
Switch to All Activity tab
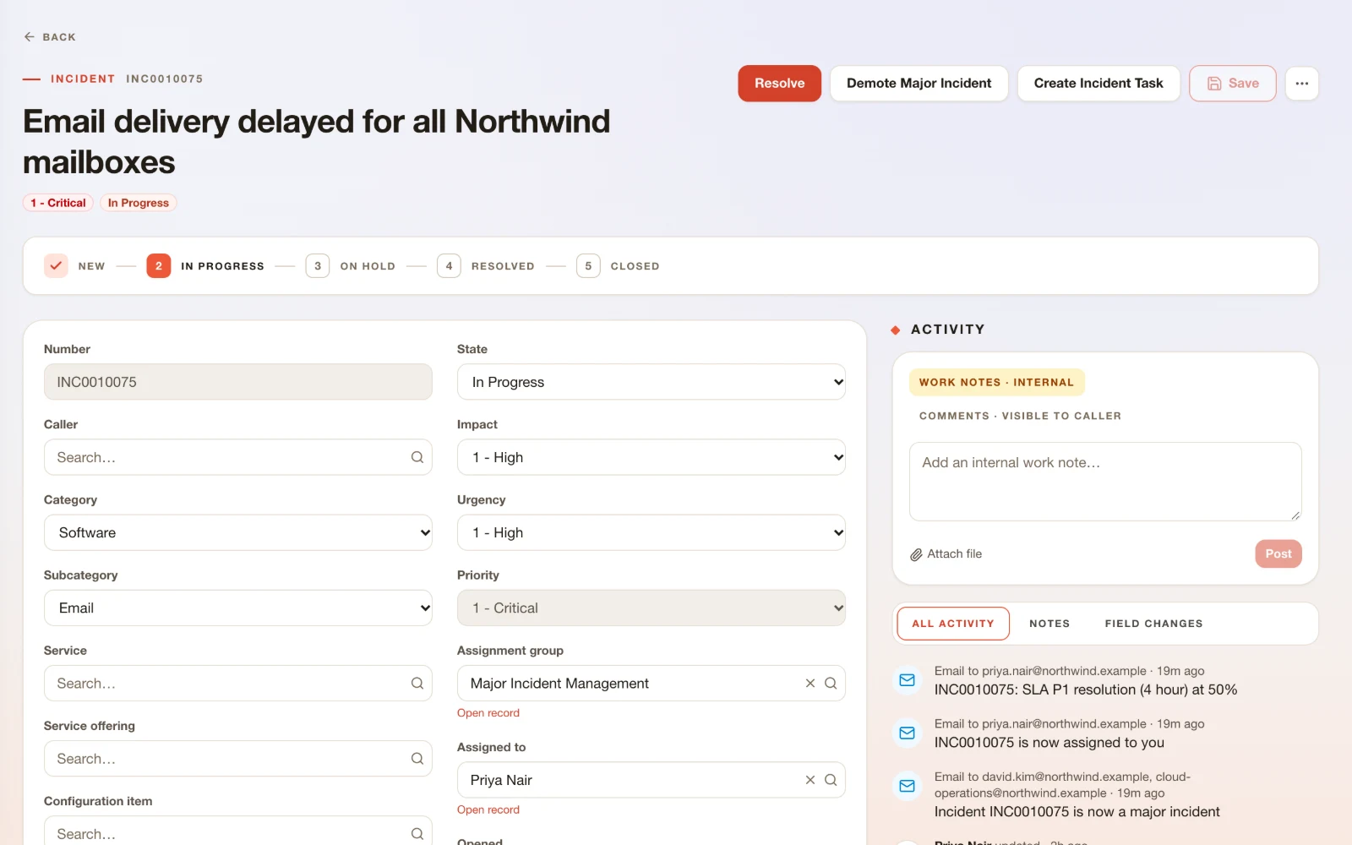(953, 624)
